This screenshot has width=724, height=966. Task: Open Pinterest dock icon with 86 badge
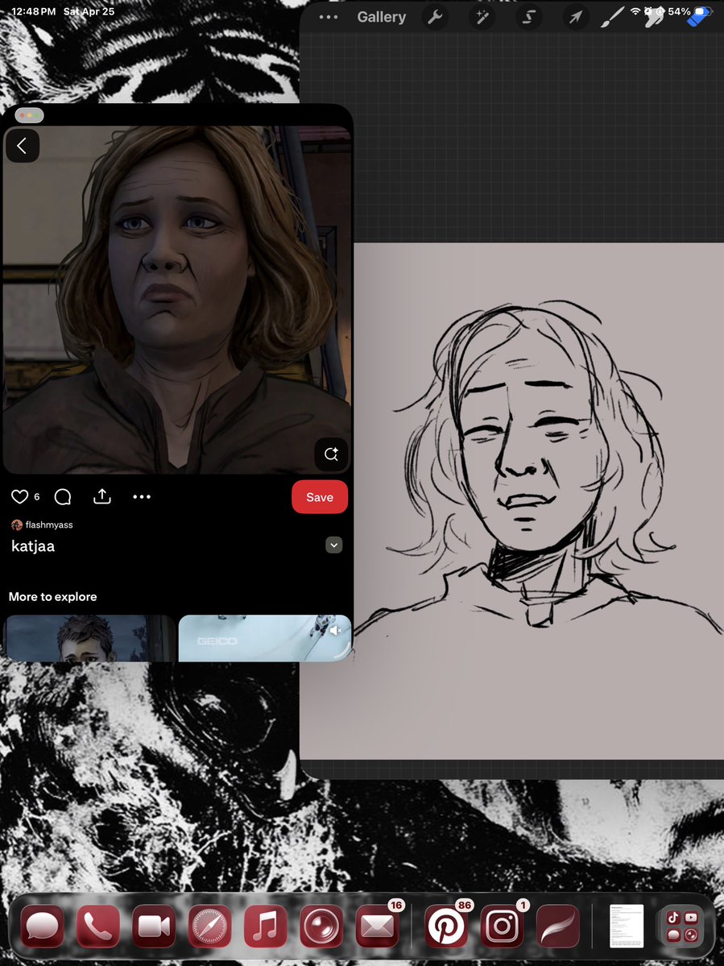click(446, 926)
